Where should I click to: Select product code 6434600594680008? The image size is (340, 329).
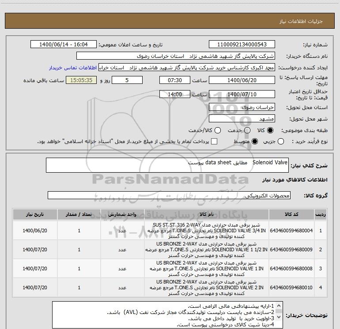(291, 268)
